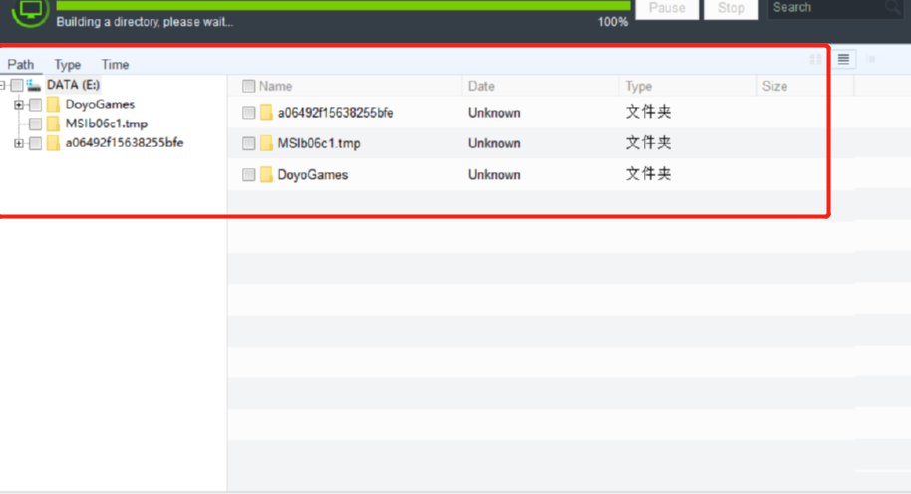Image resolution: width=911 pixels, height=494 pixels.
Task: Click DoyoGames folder icon in file list
Action: point(266,174)
